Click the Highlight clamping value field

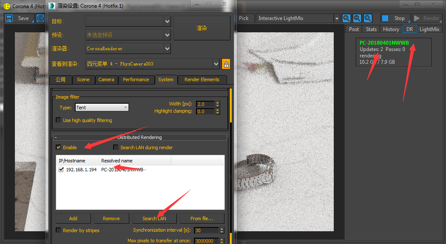click(x=205, y=111)
